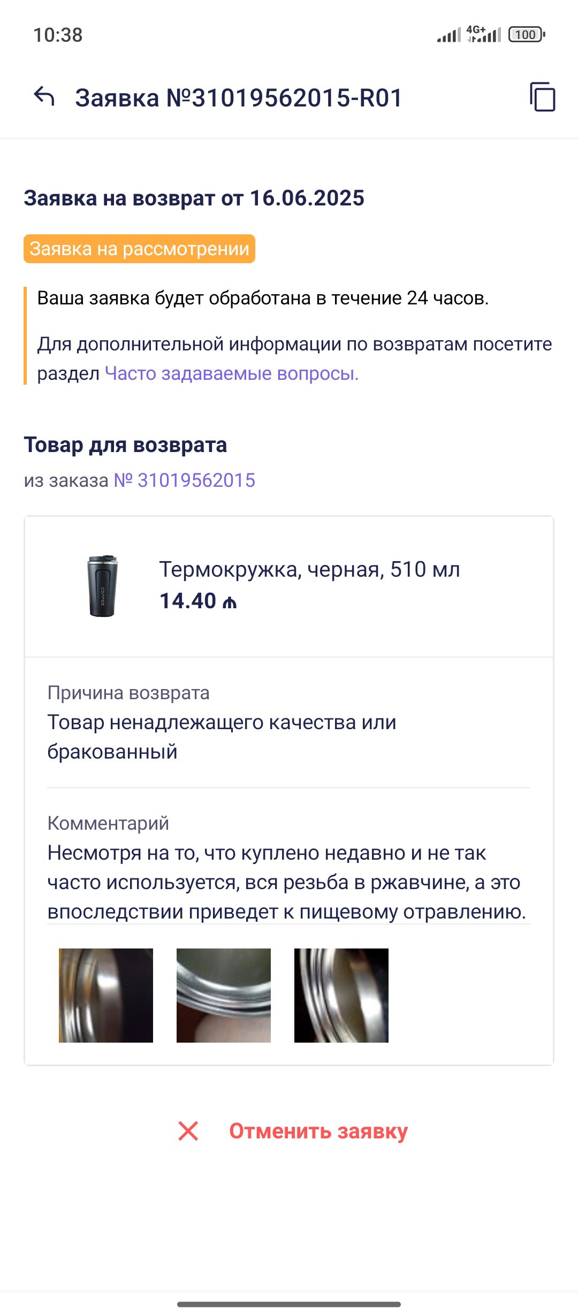Tap the battery indicator in status bar
578x1316 pixels.
[x=527, y=35]
